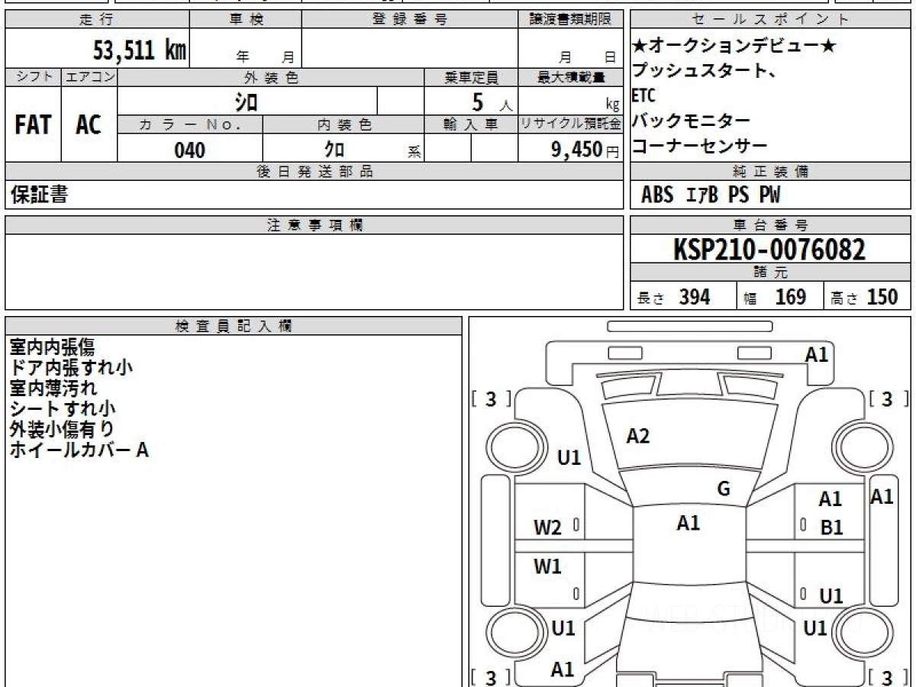Select the 保証書 entry
916x687 pixels.
tap(39, 195)
